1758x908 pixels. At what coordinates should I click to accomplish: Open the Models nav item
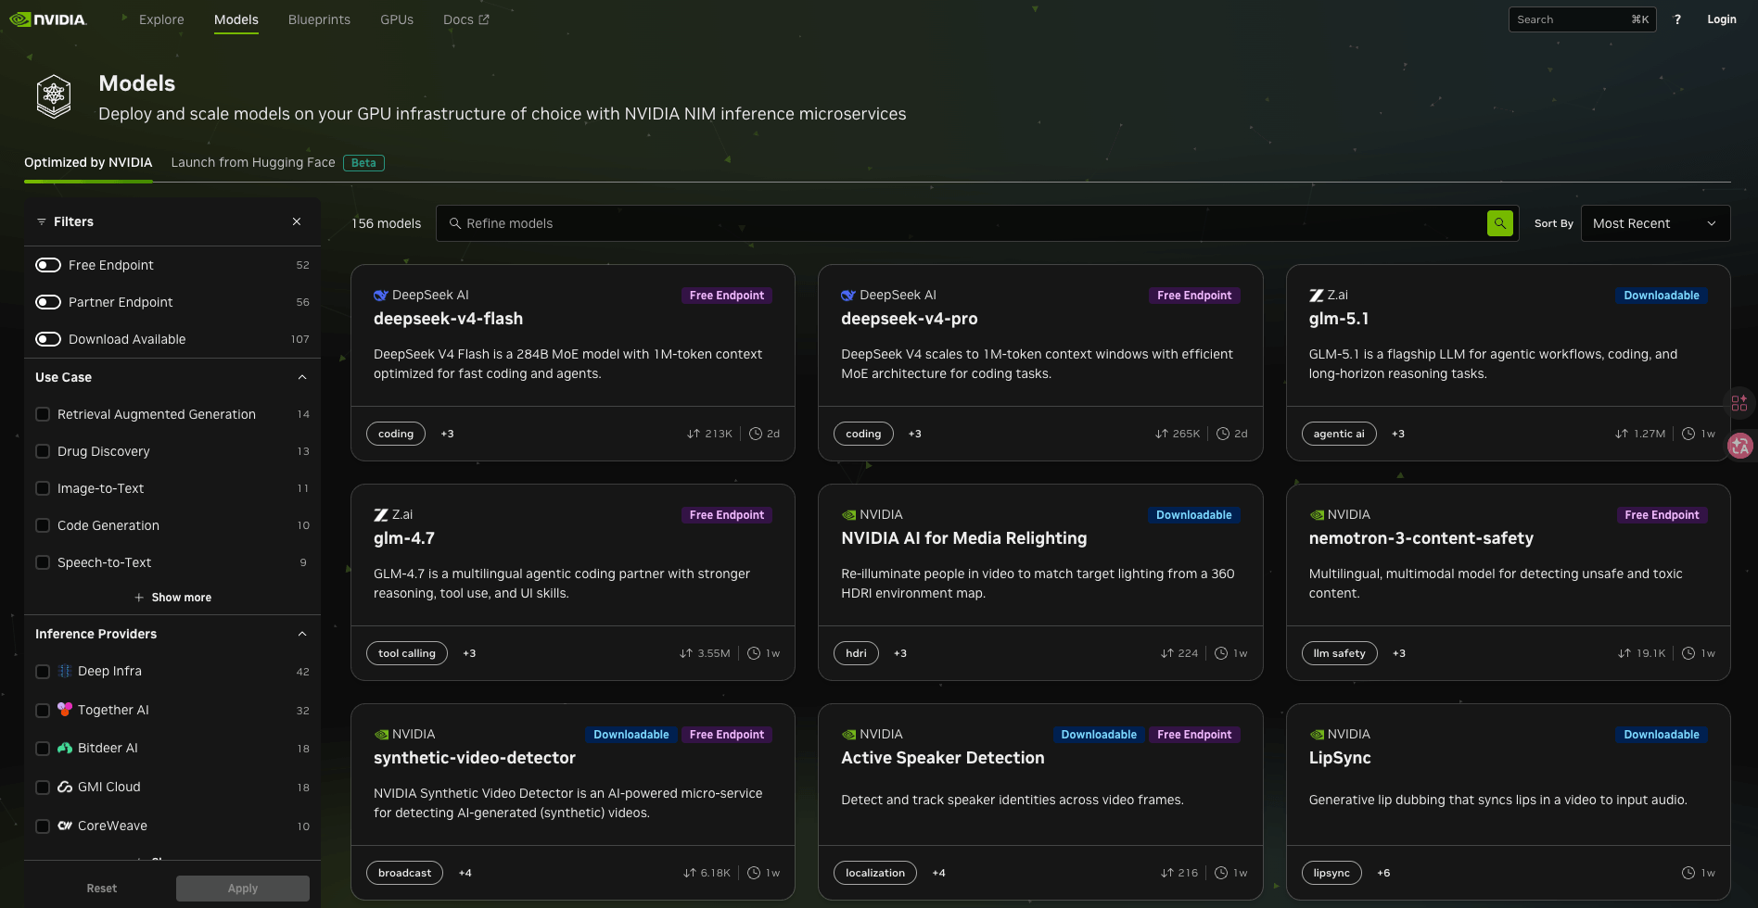click(236, 19)
